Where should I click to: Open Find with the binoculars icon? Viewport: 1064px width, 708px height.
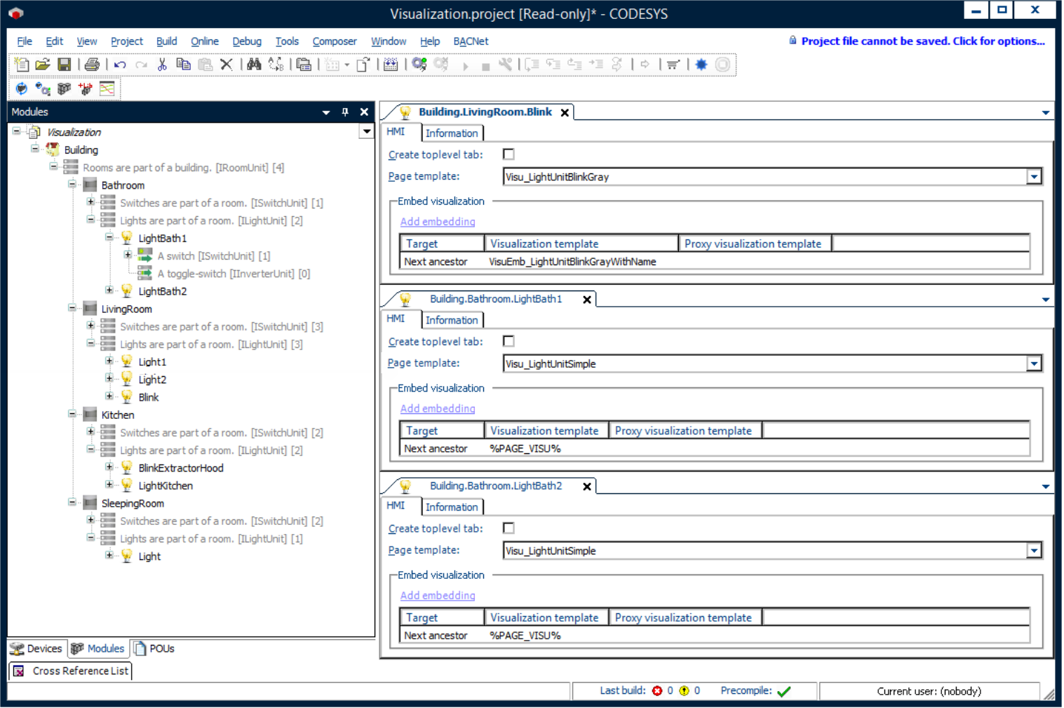pyautogui.click(x=254, y=65)
